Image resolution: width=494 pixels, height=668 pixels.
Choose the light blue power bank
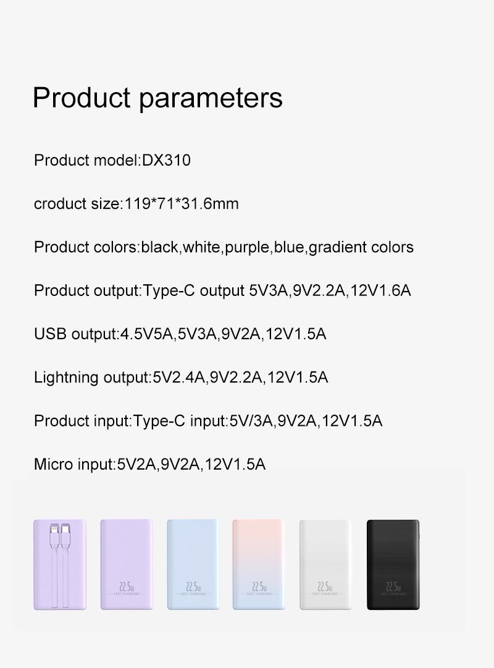pyautogui.click(x=193, y=564)
